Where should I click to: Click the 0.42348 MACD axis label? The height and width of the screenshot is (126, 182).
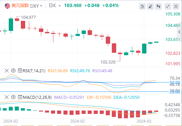click(173, 105)
